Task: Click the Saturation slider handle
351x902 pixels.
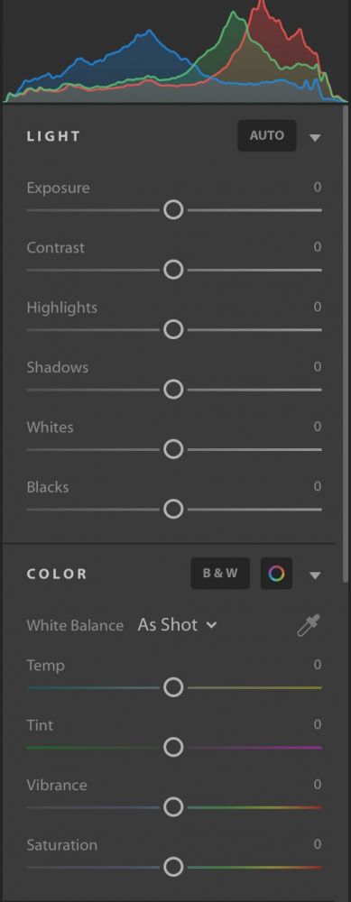Action: coord(173,867)
